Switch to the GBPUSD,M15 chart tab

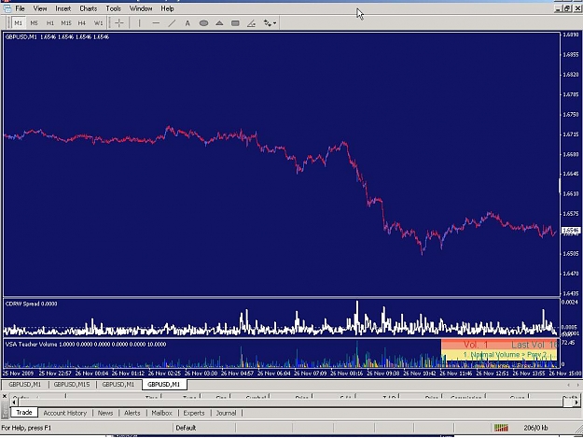72,385
